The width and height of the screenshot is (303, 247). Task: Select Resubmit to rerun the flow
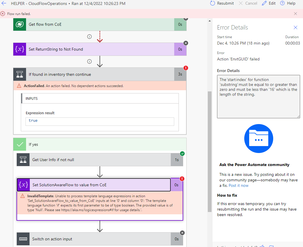click(225, 3)
